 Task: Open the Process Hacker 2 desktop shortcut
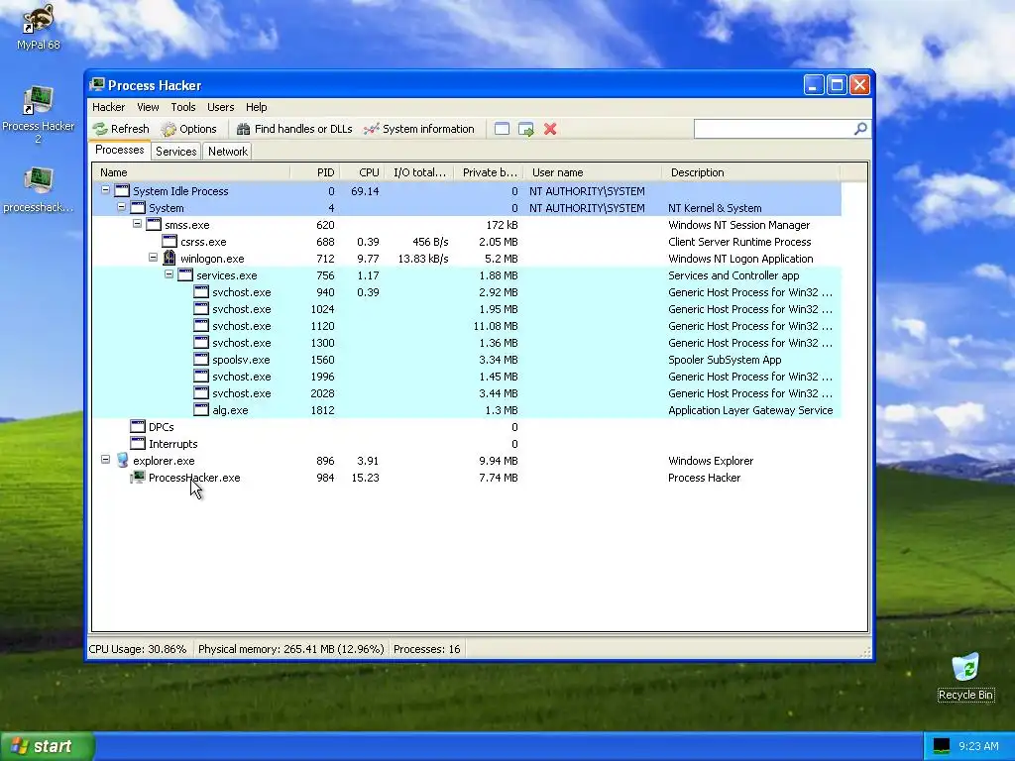coord(38,114)
